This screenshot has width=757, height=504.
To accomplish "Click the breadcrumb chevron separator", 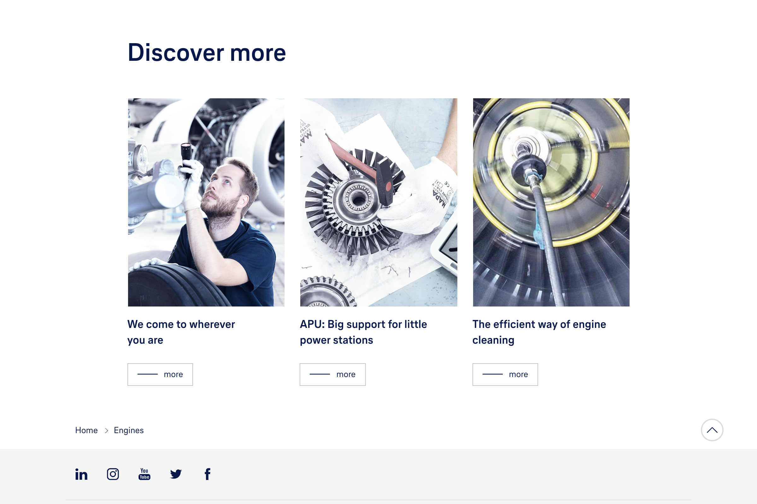I will [107, 430].
